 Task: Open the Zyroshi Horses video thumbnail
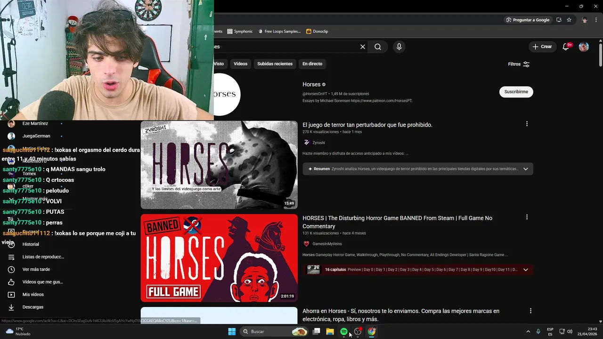pos(219,165)
